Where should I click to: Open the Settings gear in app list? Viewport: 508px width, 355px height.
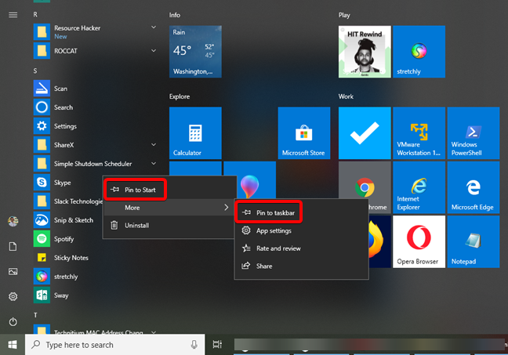42,126
